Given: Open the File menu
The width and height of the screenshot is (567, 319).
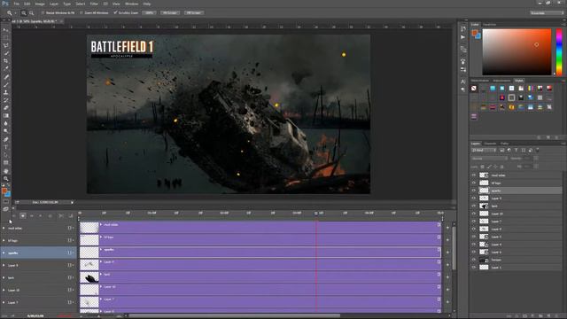Looking at the screenshot, I should click(x=17, y=4).
